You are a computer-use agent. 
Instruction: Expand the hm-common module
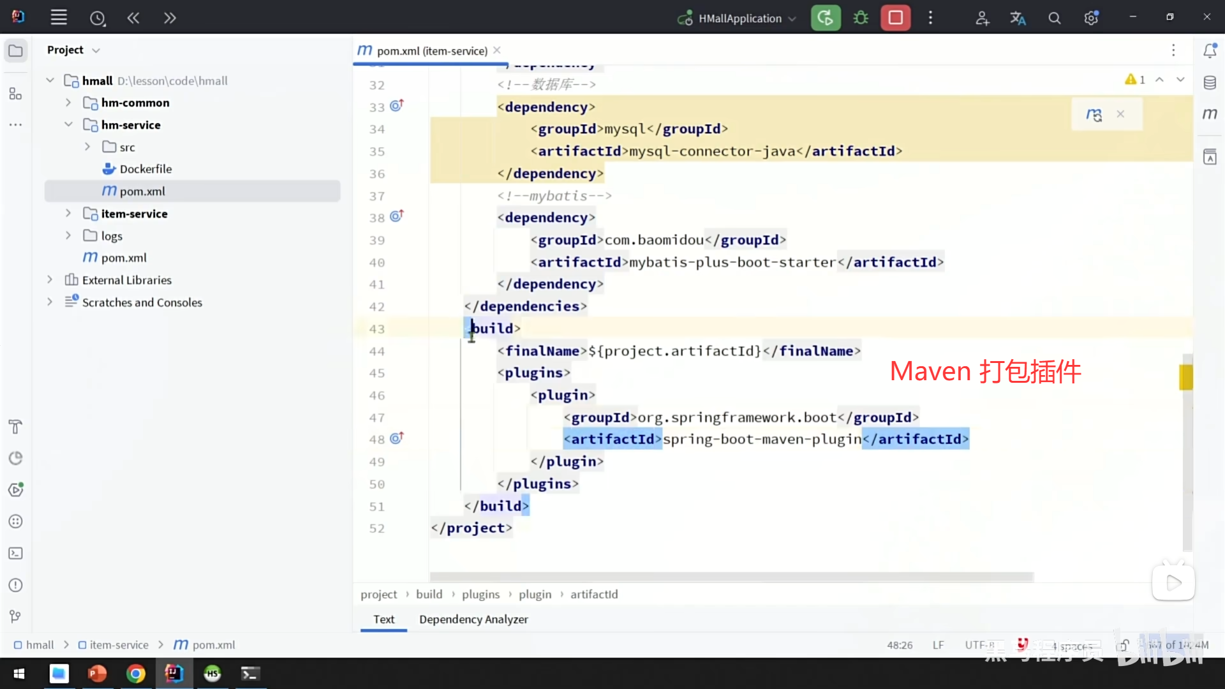(x=68, y=103)
